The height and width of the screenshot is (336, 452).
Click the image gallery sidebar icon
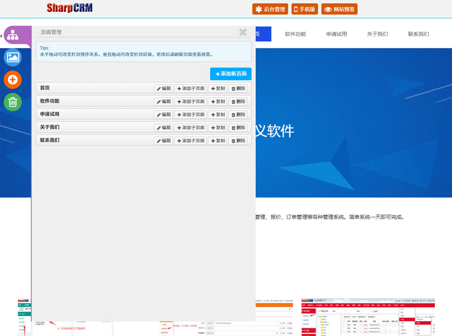coord(13,57)
